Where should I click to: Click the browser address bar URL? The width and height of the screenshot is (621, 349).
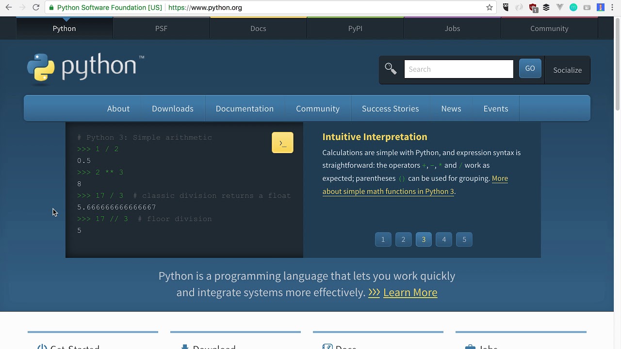tap(205, 8)
